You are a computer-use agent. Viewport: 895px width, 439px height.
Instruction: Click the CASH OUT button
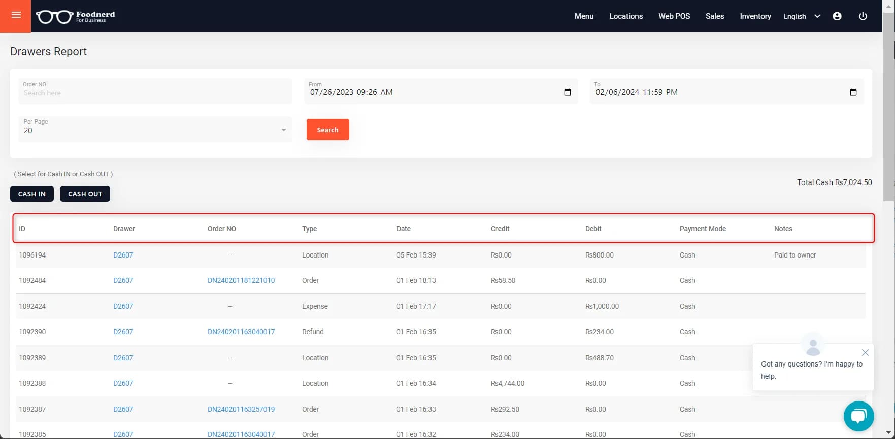click(x=85, y=194)
